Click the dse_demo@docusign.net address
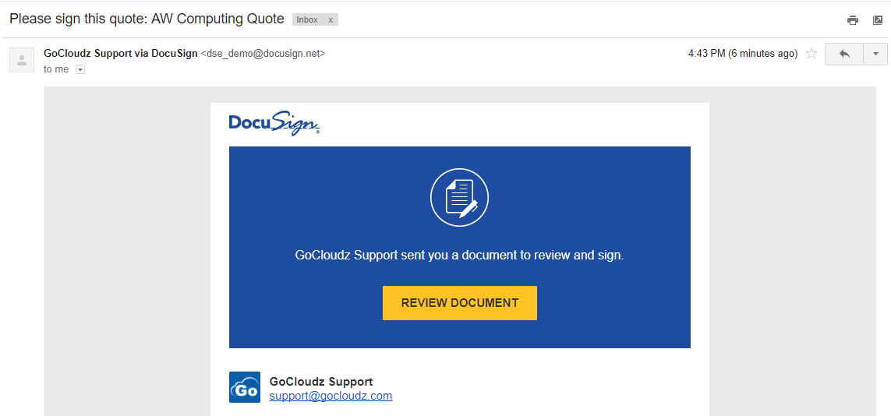Image resolution: width=891 pixels, height=416 pixels. 263,54
